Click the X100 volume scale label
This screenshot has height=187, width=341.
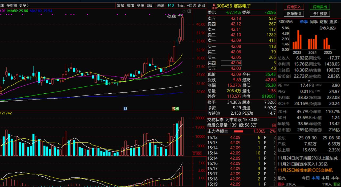click(x=197, y=154)
